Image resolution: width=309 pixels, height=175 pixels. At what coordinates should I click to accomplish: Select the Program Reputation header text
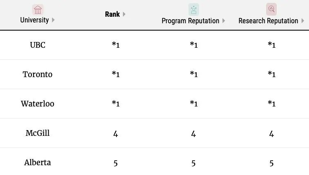(x=190, y=21)
